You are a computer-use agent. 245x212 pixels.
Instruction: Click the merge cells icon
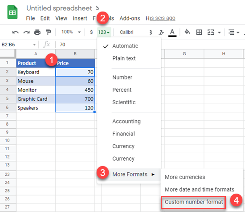tap(211, 33)
